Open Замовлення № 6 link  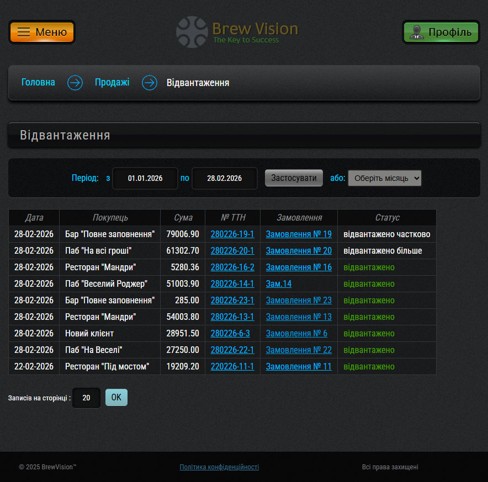coord(296,334)
